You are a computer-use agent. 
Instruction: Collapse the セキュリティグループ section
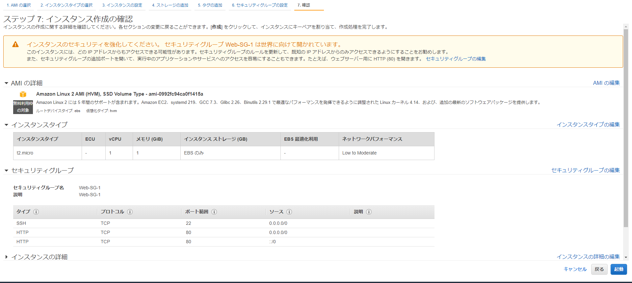coord(6,171)
